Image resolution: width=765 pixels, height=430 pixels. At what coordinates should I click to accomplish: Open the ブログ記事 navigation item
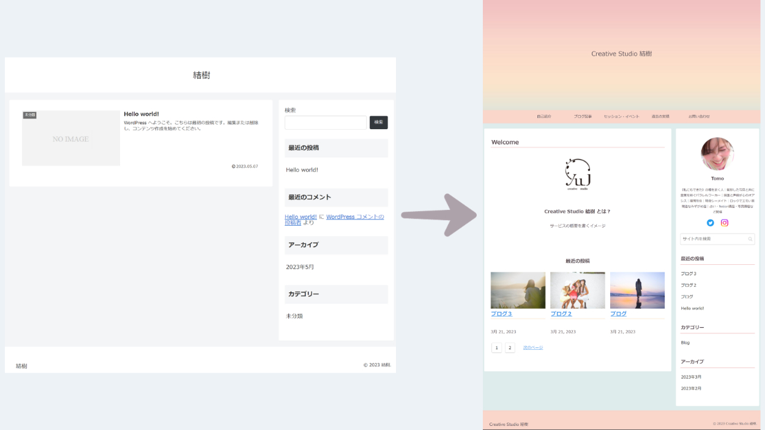click(583, 116)
